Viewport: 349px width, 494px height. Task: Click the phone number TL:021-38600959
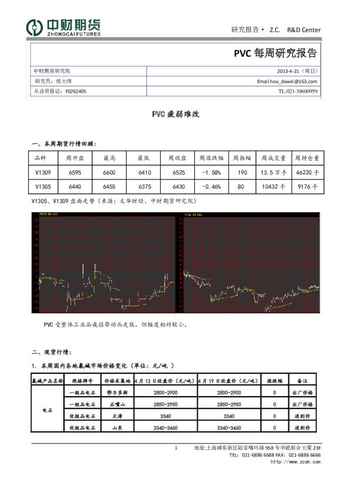tap(297, 91)
